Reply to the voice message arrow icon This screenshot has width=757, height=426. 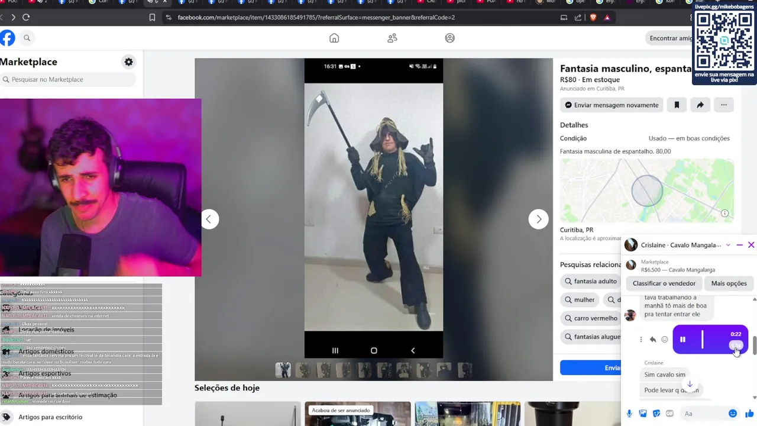click(x=653, y=340)
